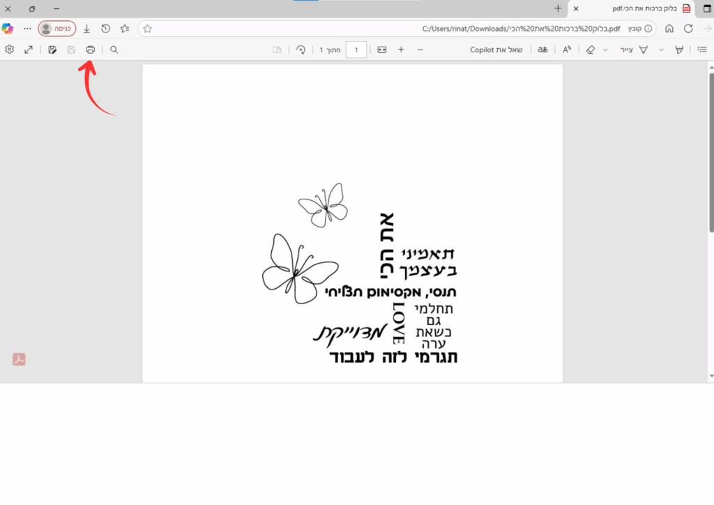Toggle the table of contents pane

(702, 50)
